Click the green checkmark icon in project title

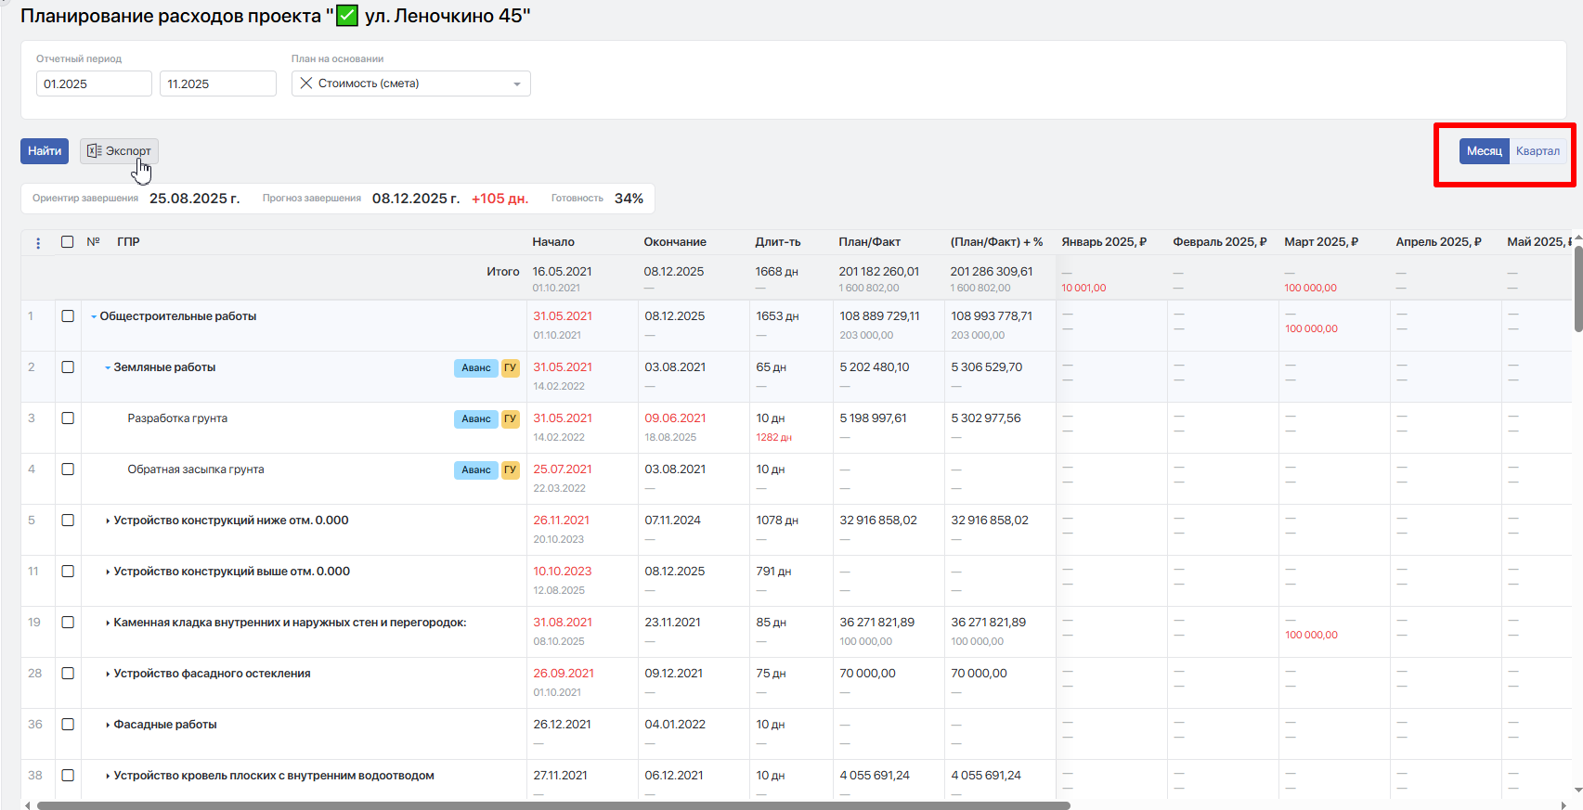click(347, 17)
